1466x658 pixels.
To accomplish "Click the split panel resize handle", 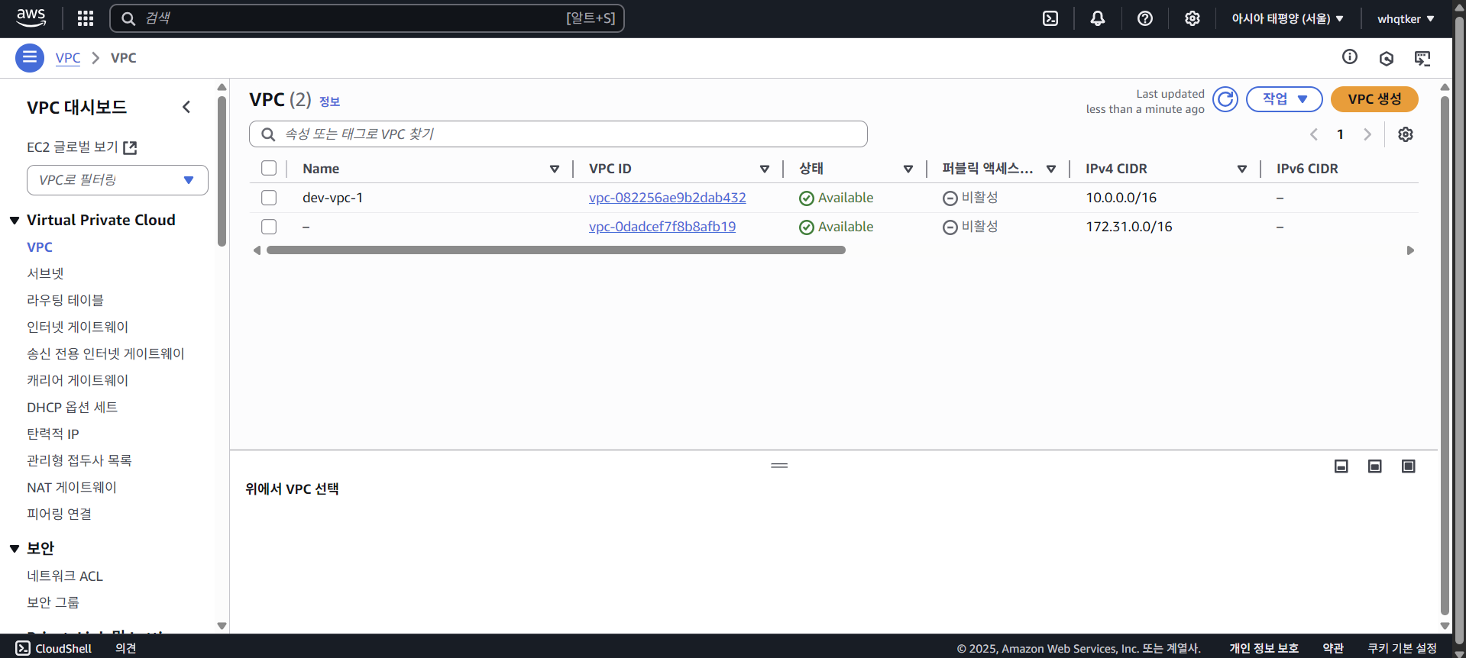I will coord(779,466).
